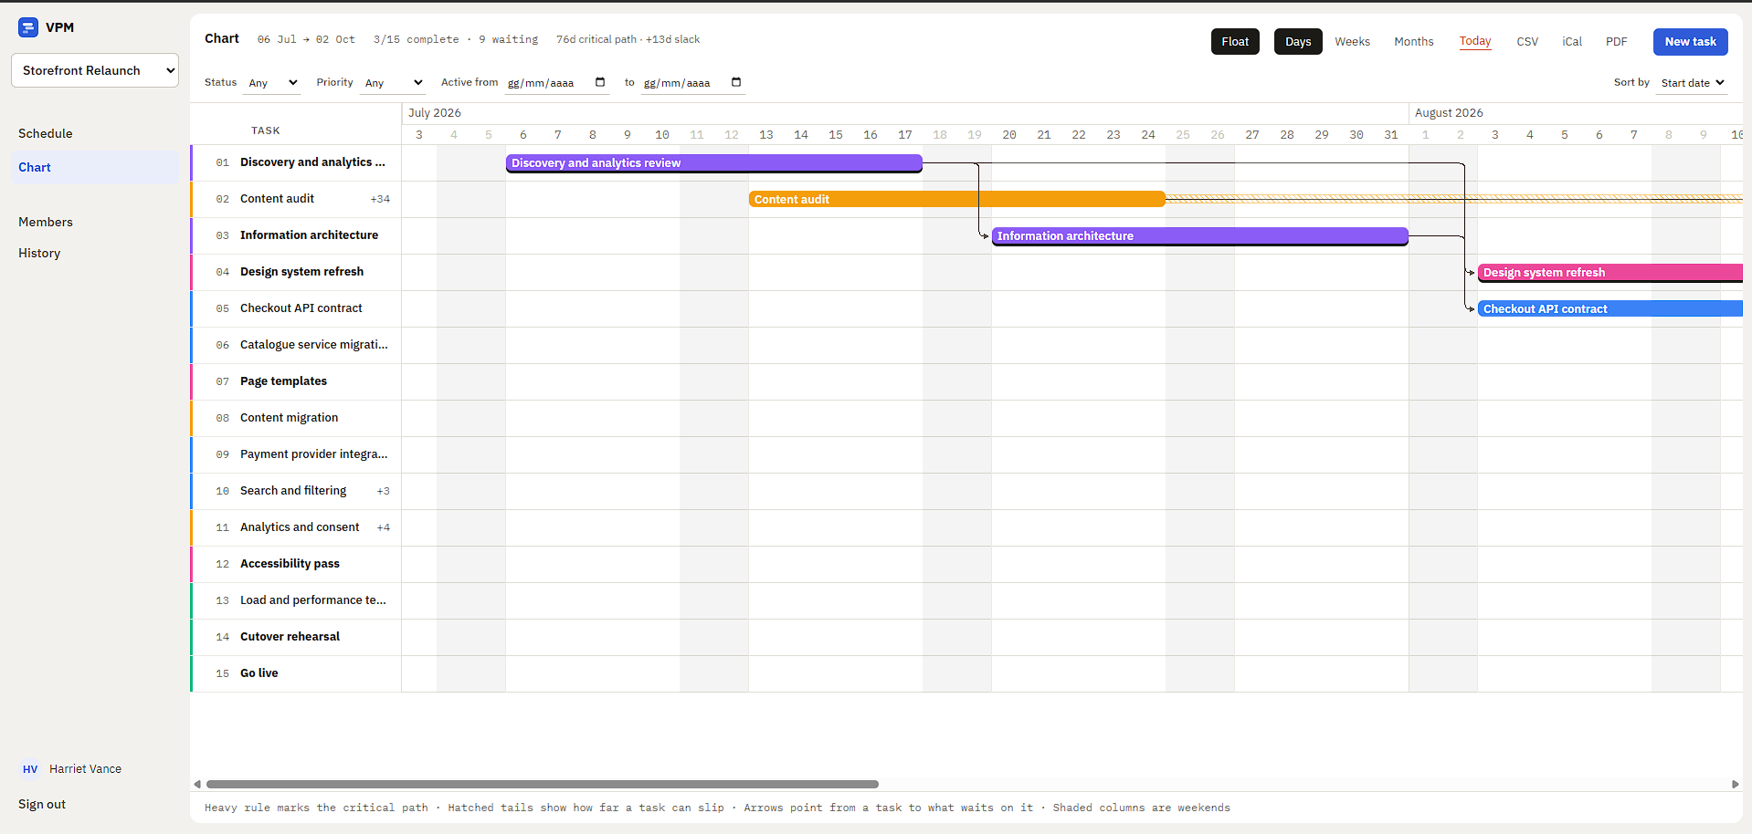Export the chart as iCal

(x=1572, y=42)
